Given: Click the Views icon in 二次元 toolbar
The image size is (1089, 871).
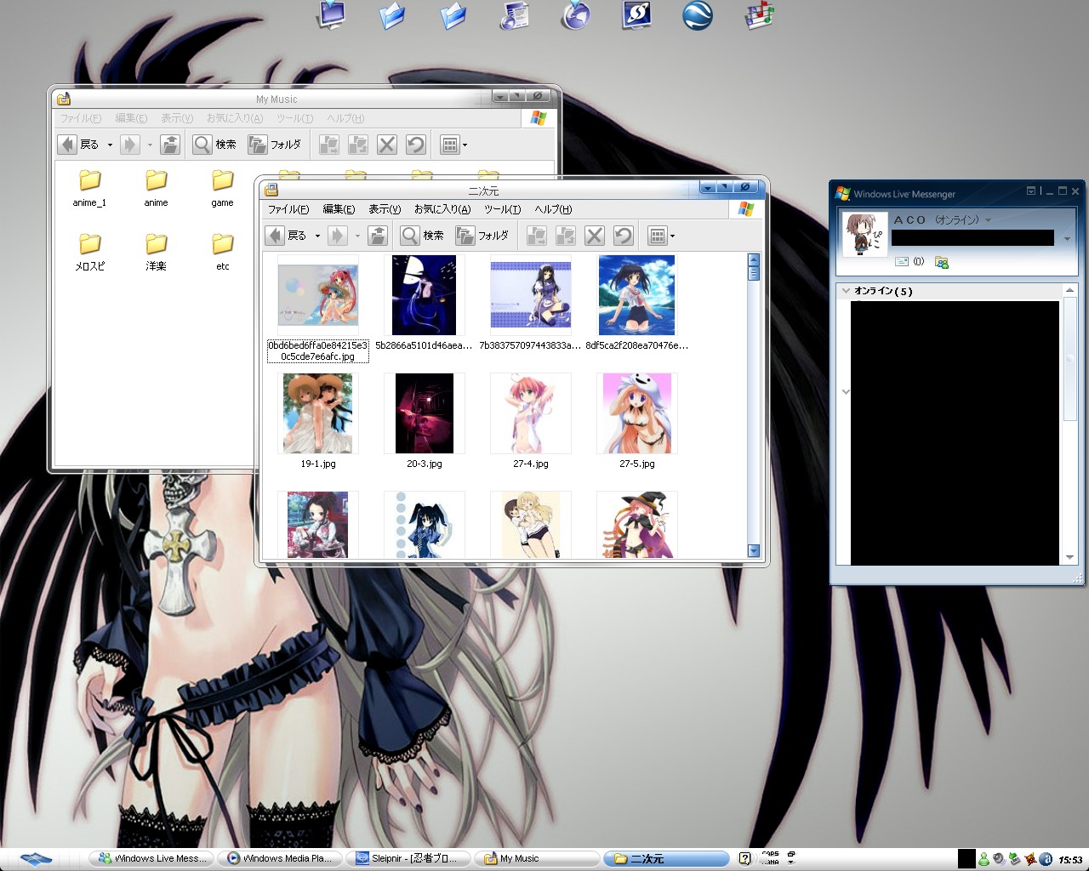Looking at the screenshot, I should click(x=657, y=236).
